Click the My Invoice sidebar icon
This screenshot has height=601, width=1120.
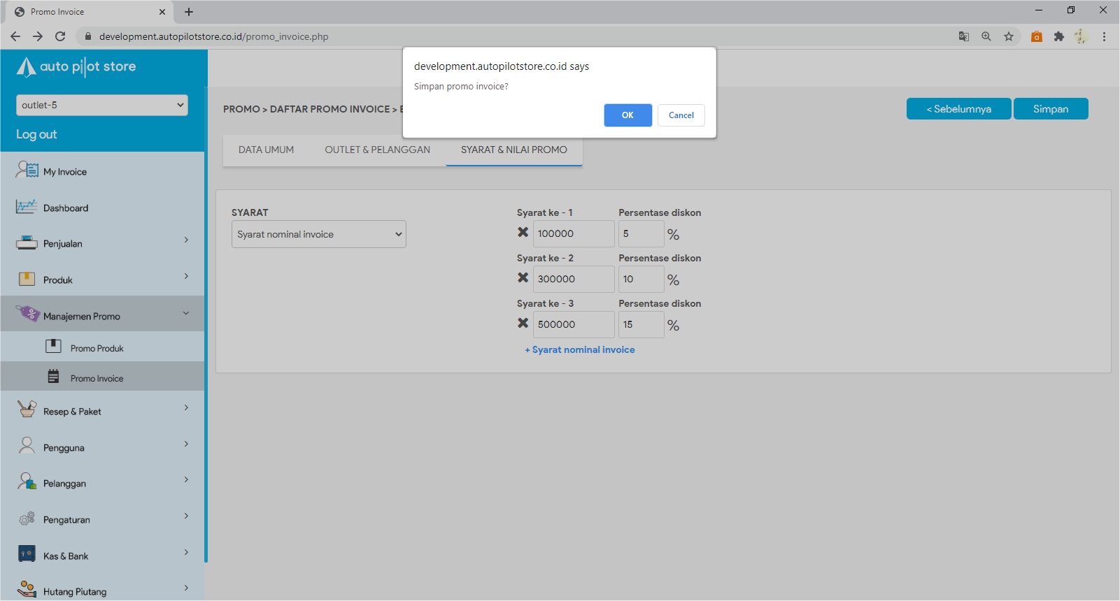tap(27, 170)
